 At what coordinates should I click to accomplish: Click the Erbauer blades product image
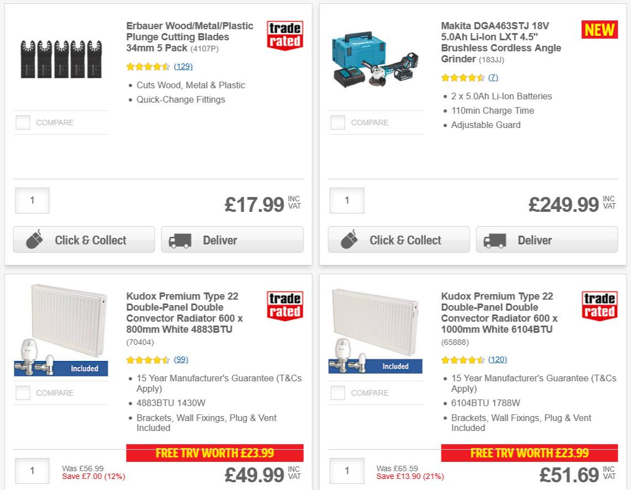61,58
